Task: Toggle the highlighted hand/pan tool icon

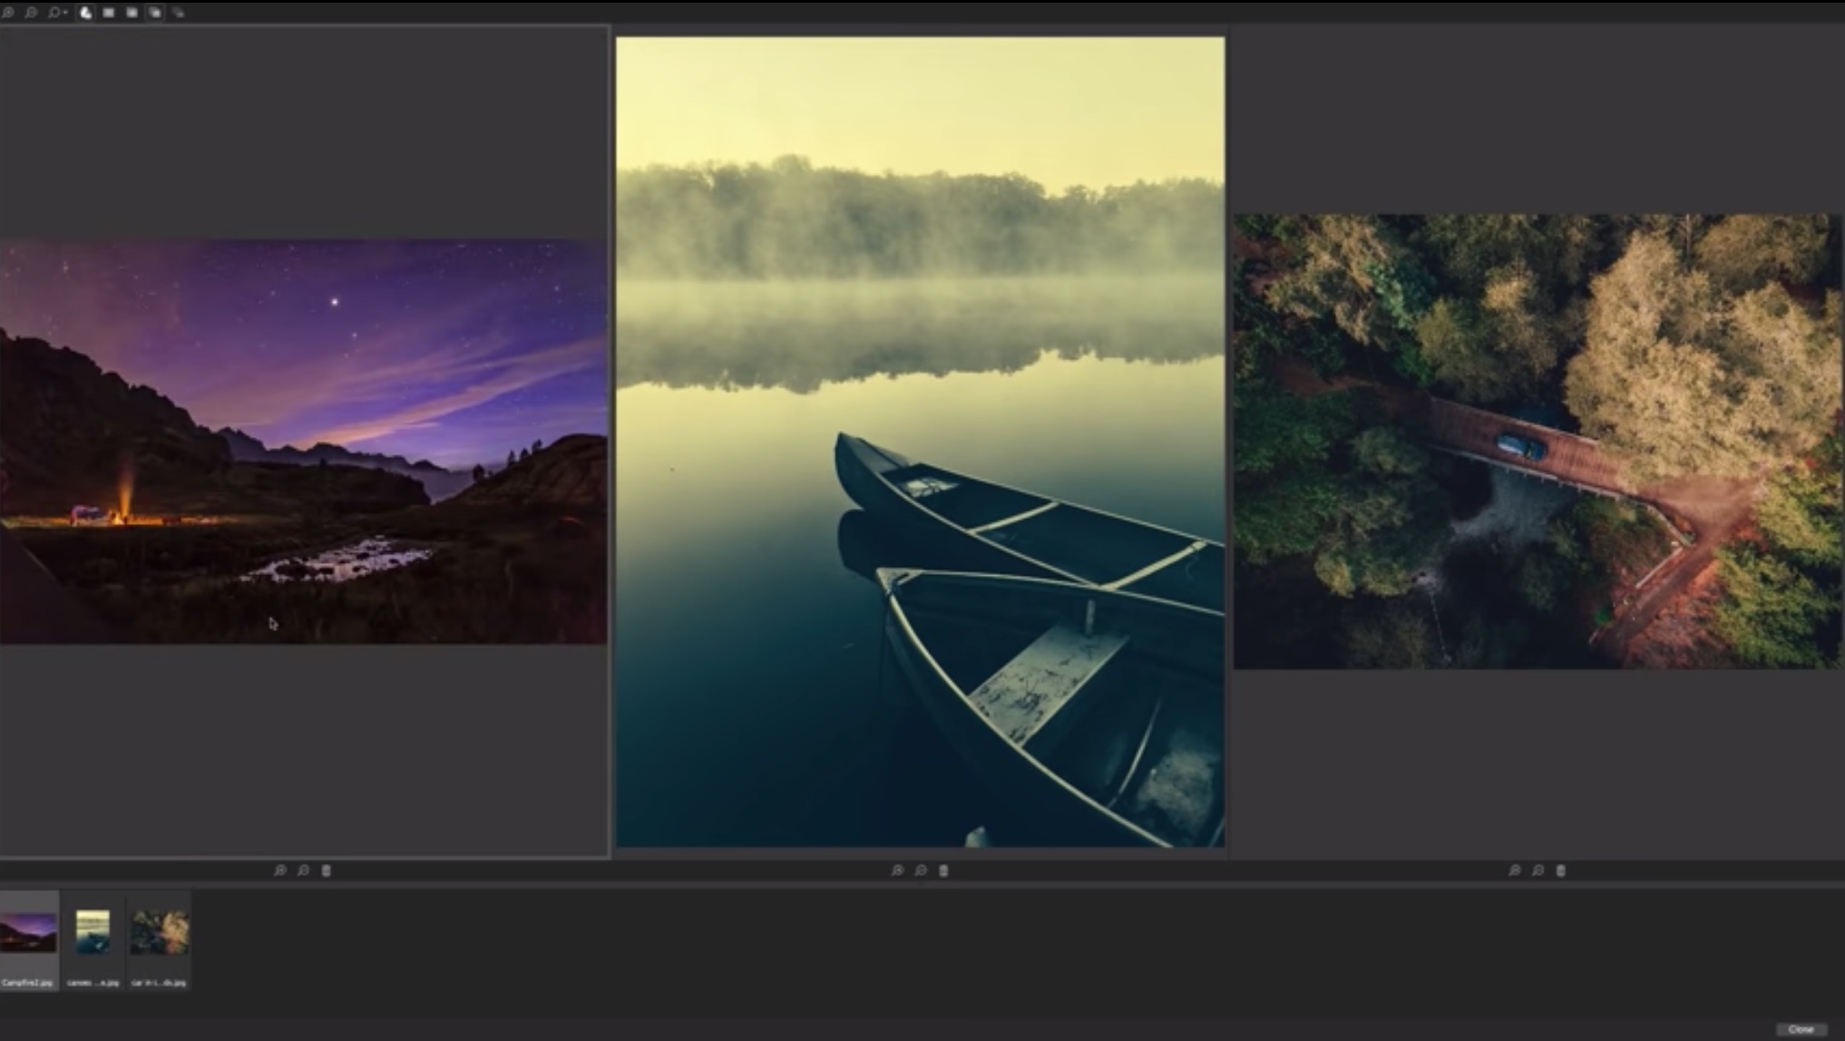Action: click(85, 13)
